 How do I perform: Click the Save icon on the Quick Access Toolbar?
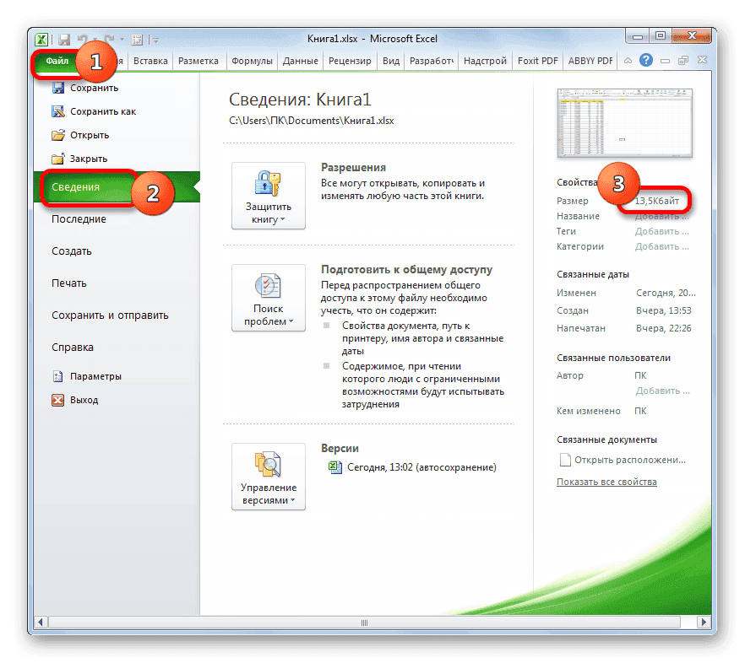tap(64, 39)
